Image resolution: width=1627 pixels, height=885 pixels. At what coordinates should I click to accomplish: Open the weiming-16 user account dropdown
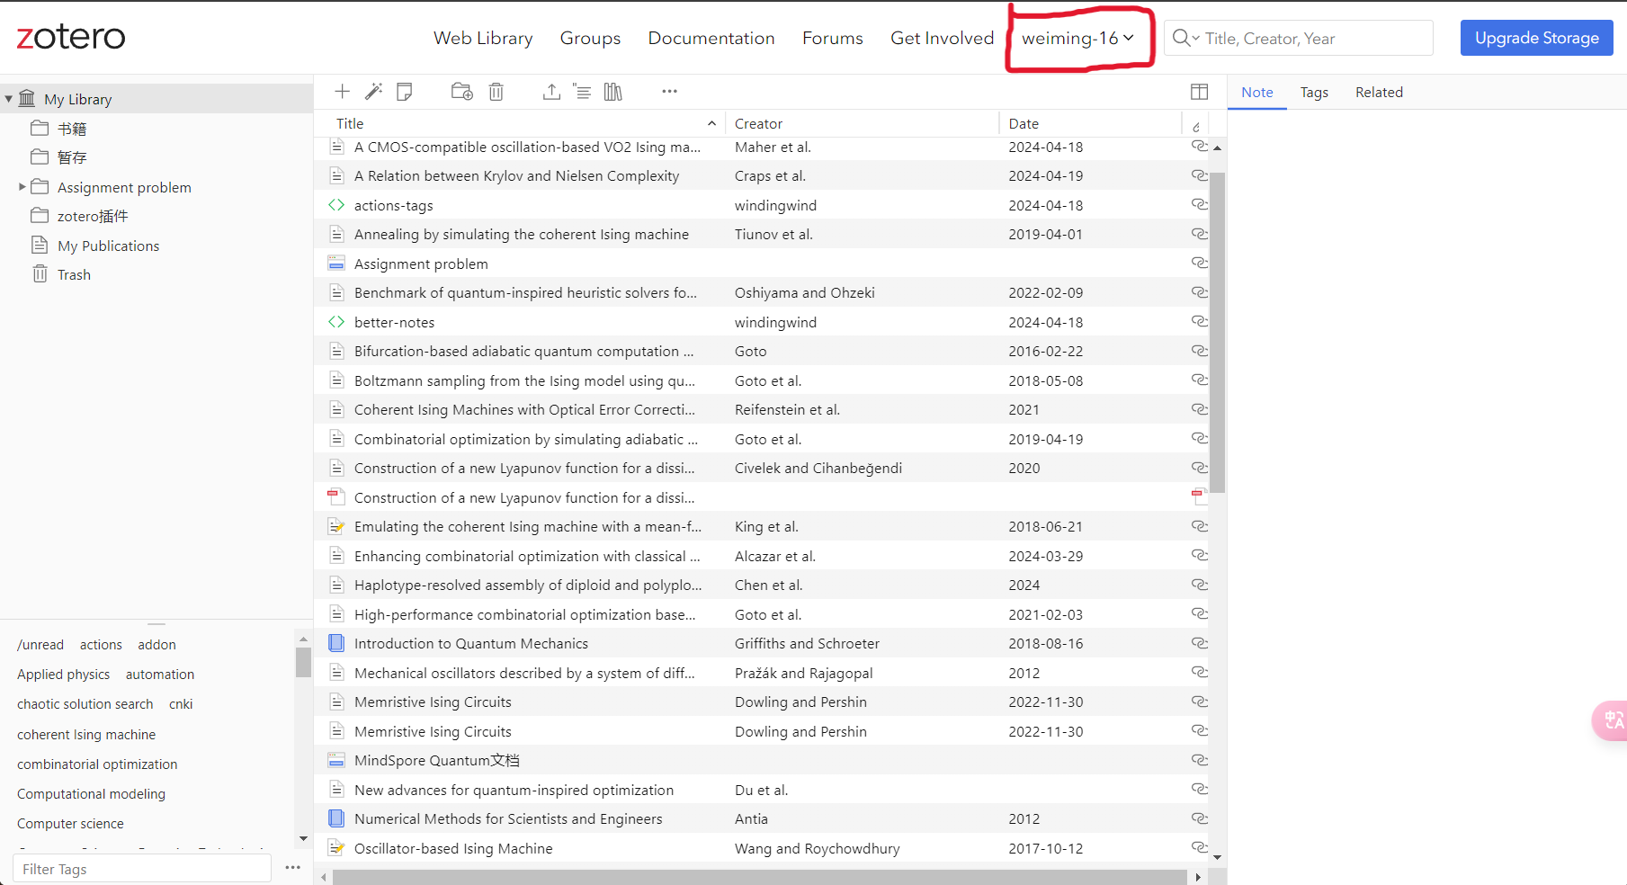pyautogui.click(x=1077, y=39)
